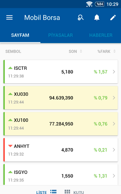Open XU030 details via chevron arrow
The width and height of the screenshot is (121, 194).
(114, 98)
